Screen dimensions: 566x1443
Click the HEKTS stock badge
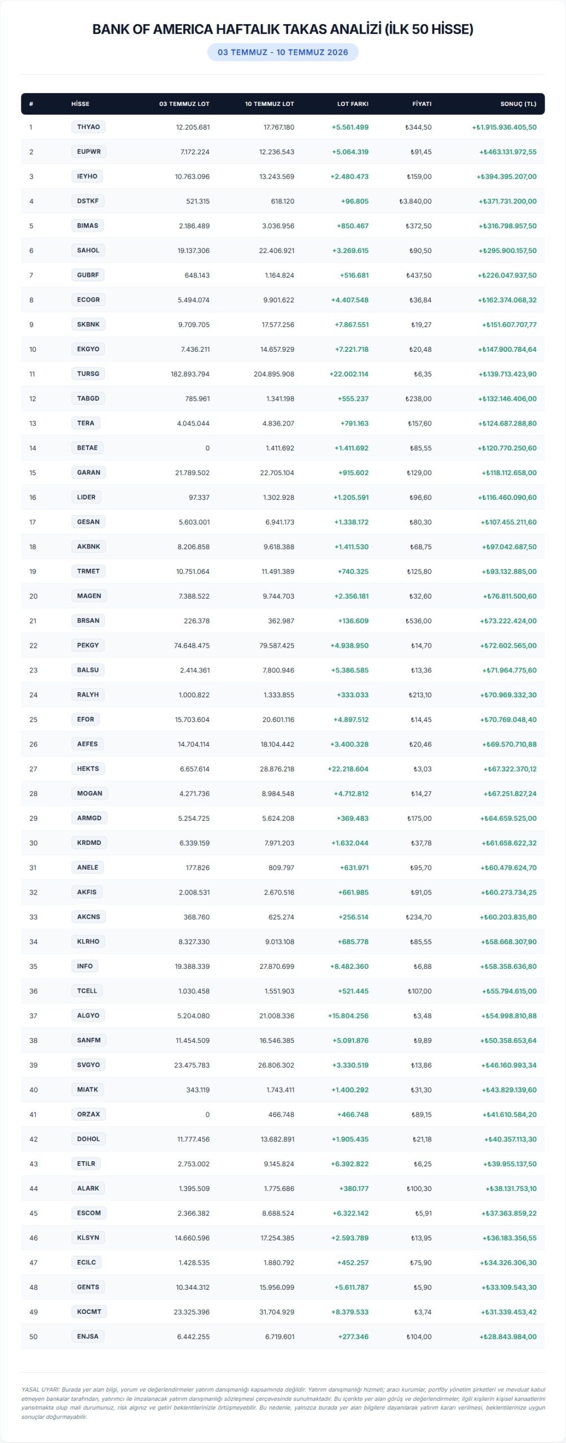coord(88,768)
